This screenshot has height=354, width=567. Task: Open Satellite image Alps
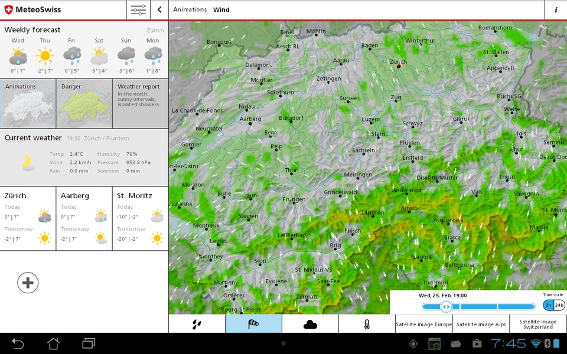pyautogui.click(x=481, y=324)
